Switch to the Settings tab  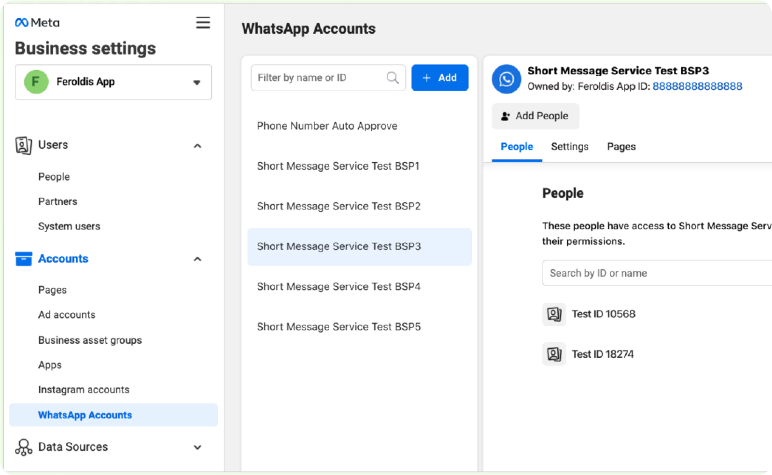point(569,147)
